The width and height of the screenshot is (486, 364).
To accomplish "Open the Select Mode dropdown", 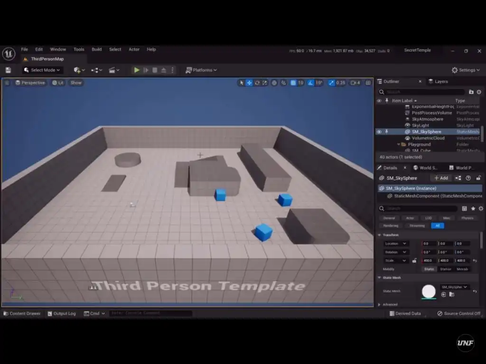I will click(42, 70).
